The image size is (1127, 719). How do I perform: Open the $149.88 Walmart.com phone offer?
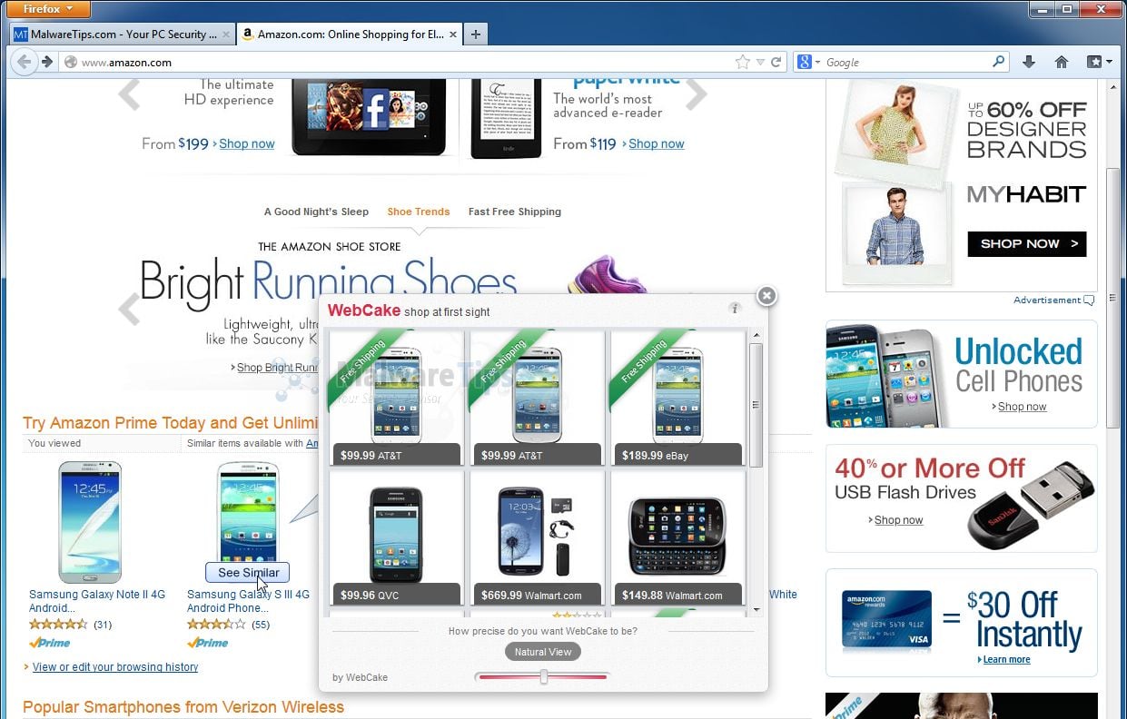coord(677,538)
